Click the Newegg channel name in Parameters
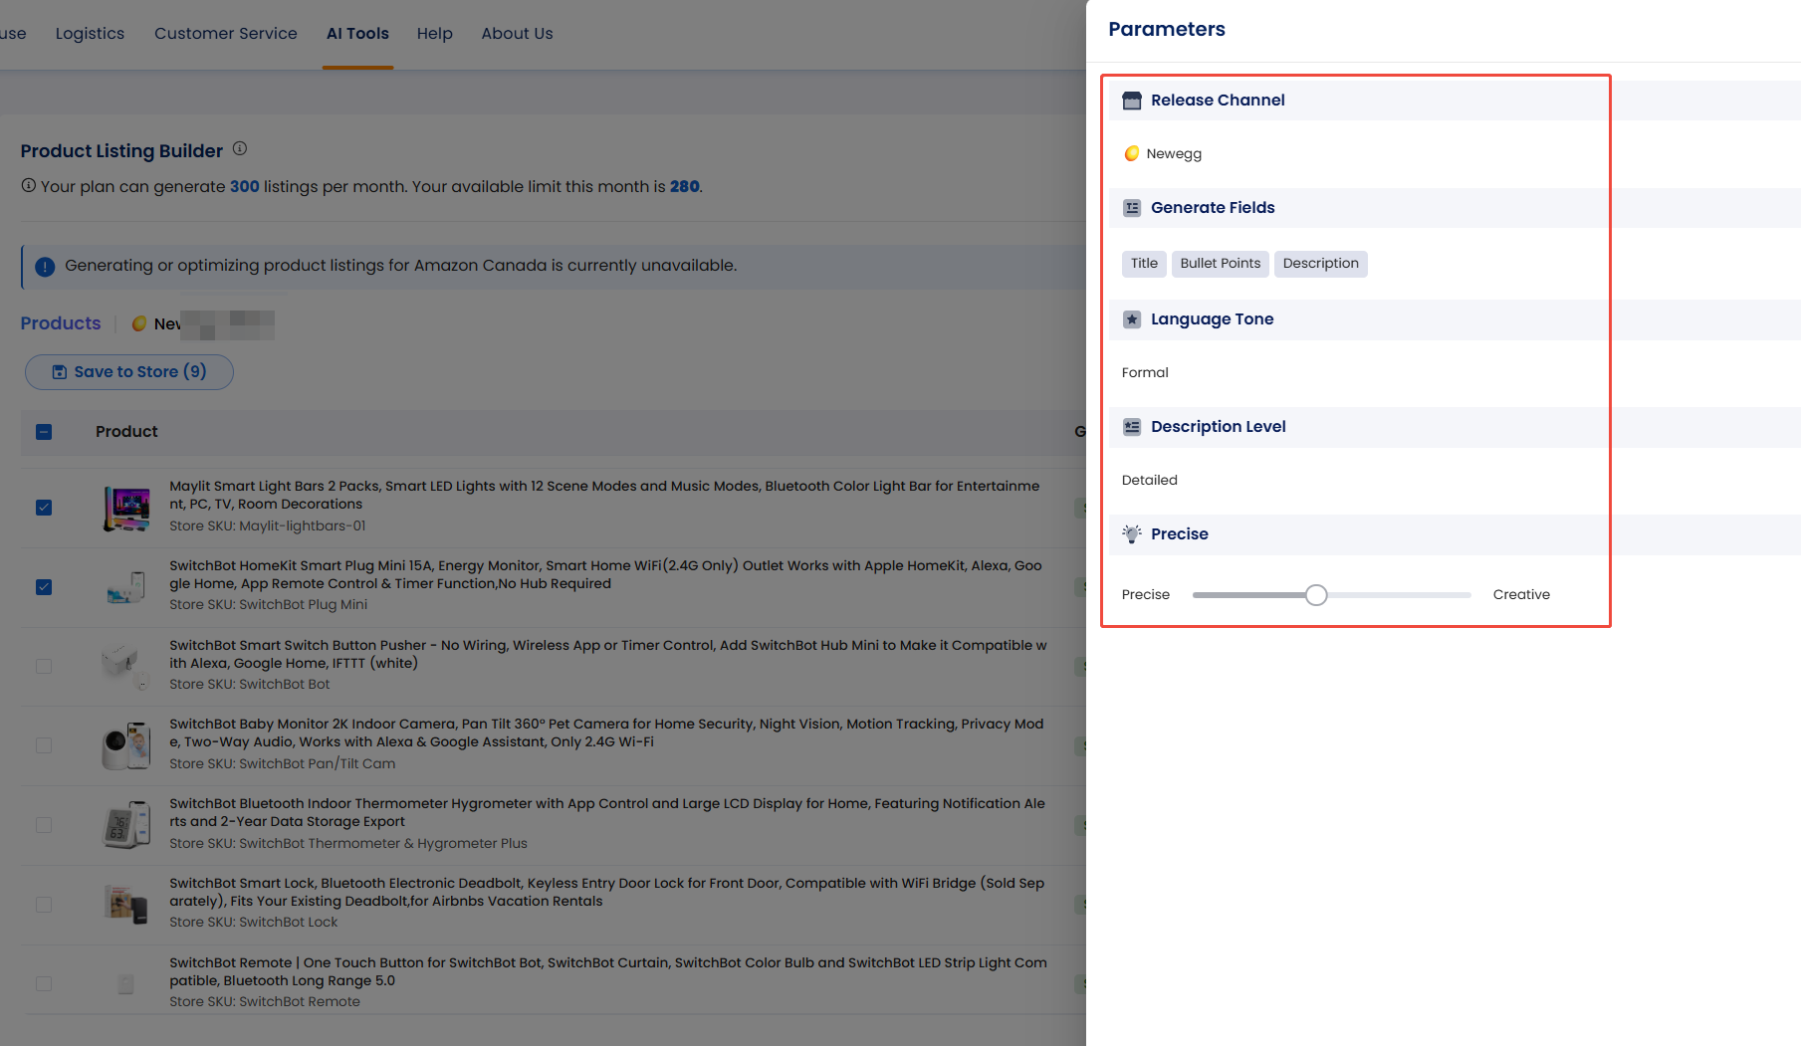Screen dimensions: 1801x1046 (1174, 154)
